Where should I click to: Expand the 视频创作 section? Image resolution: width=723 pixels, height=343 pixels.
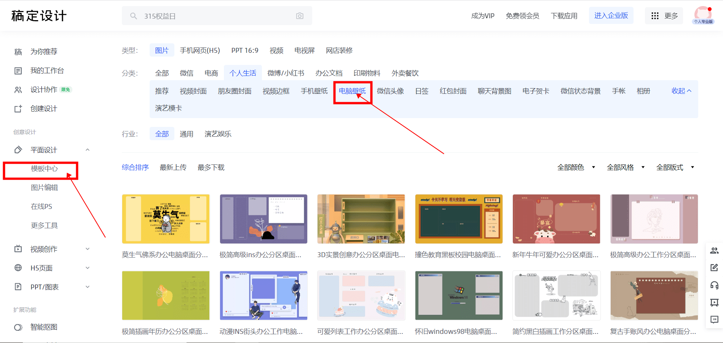88,249
